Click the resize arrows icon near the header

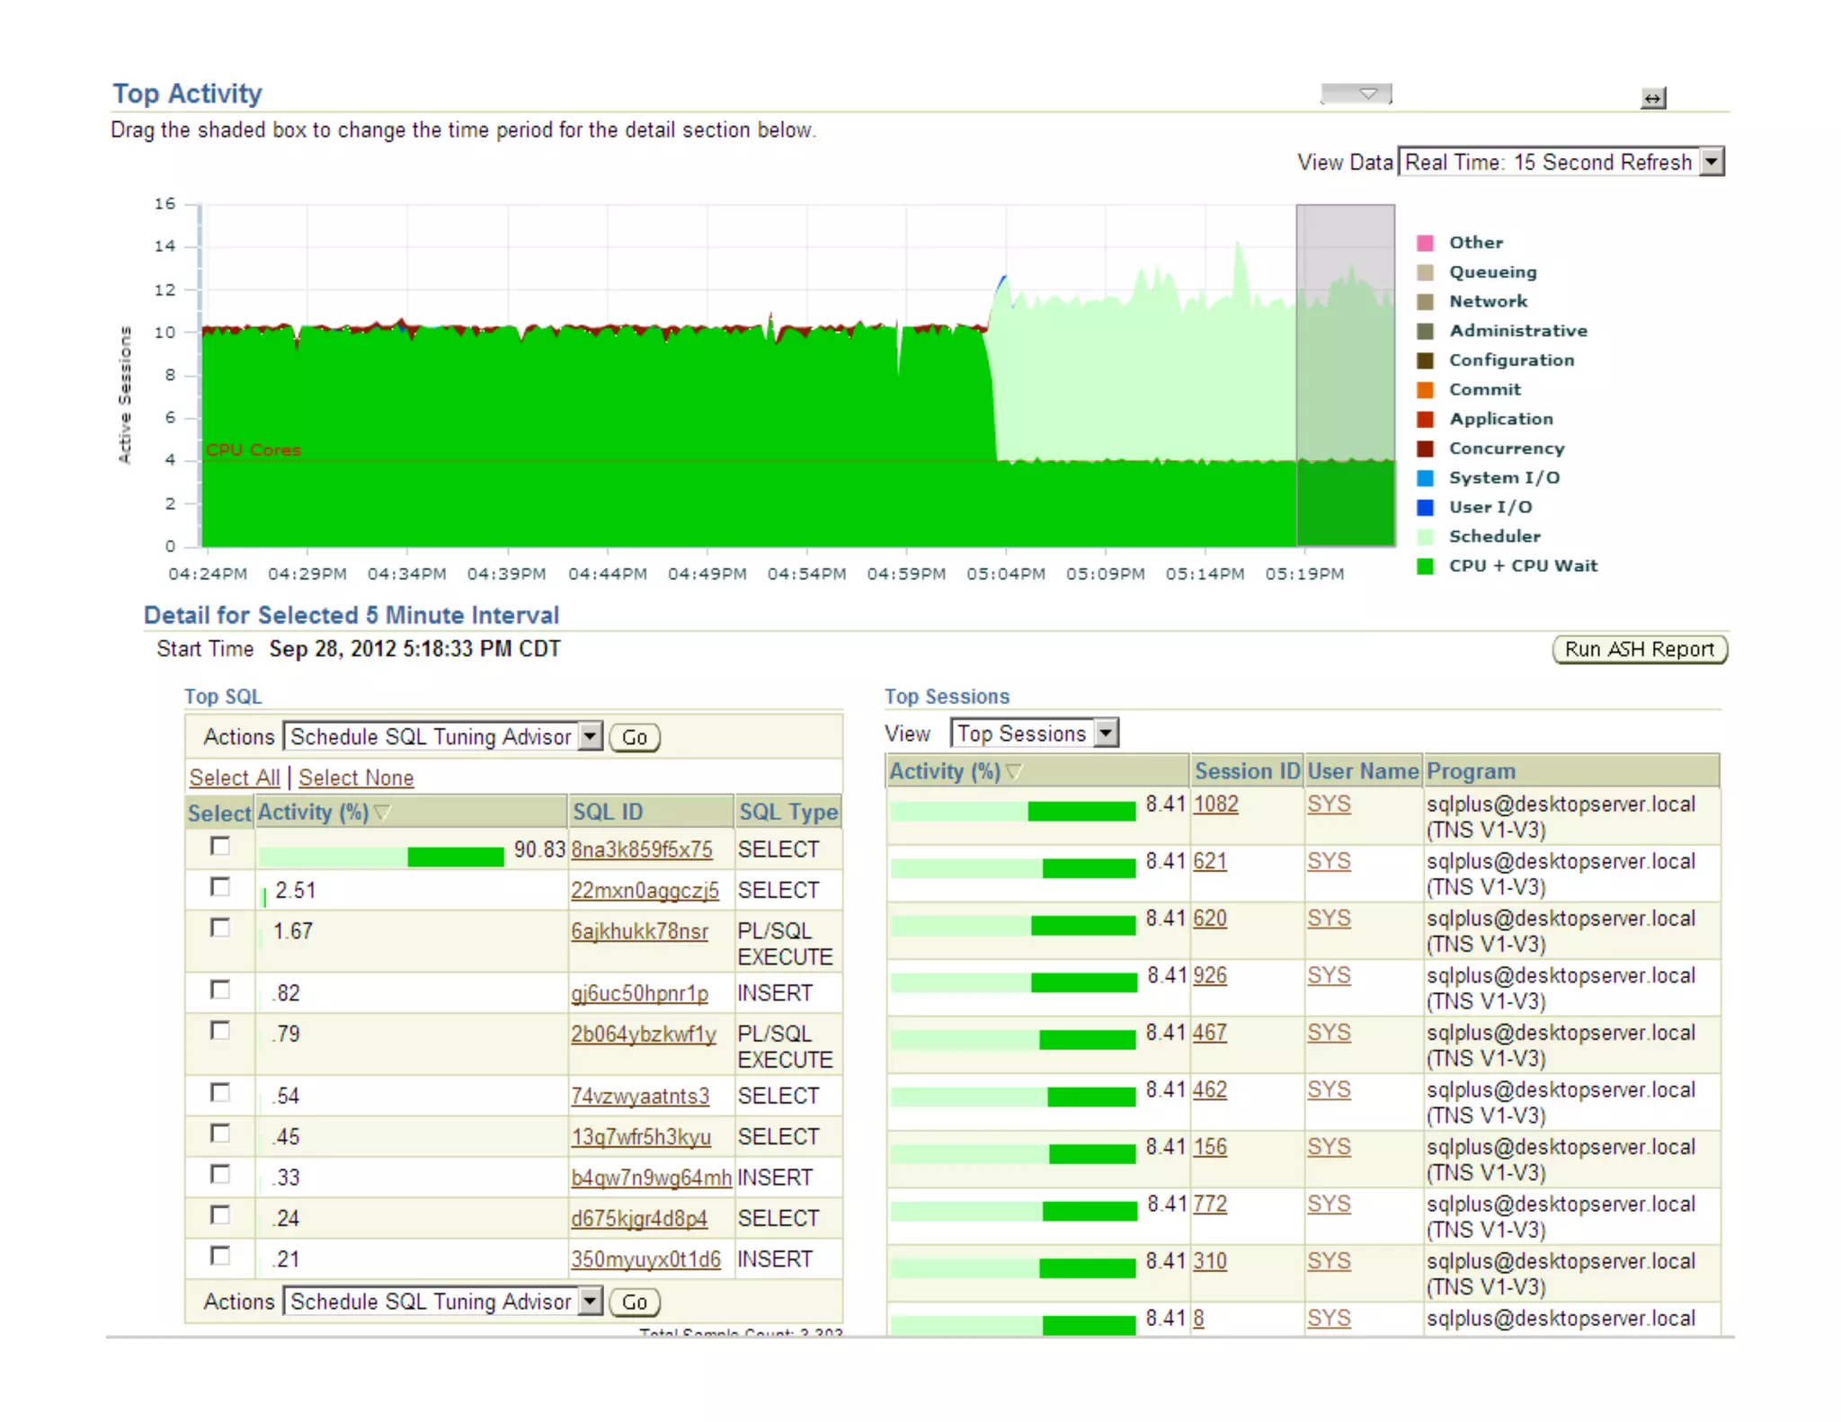coord(1652,98)
